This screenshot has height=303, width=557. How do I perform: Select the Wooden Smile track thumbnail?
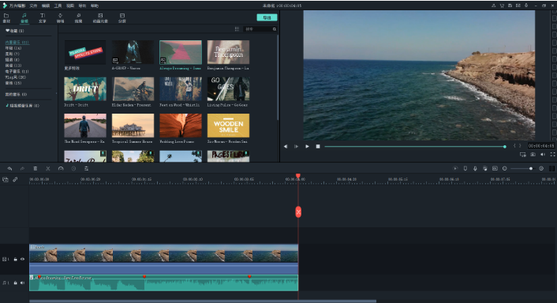coord(228,125)
